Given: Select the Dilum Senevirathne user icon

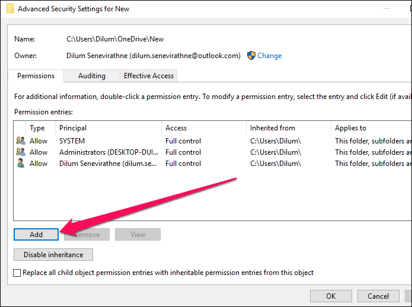Looking at the screenshot, I should pos(21,163).
